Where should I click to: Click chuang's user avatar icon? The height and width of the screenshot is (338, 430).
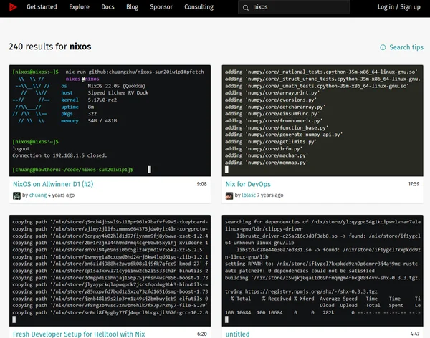[x=16, y=195]
